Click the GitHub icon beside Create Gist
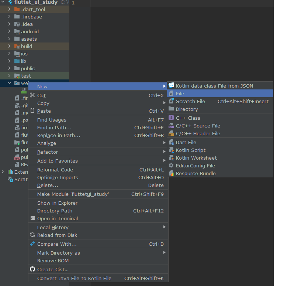This screenshot has width=287, height=286. [x=32, y=269]
